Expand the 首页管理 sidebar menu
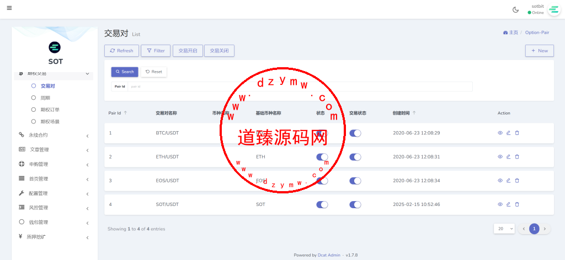The width and height of the screenshot is (565, 260). 54,178
